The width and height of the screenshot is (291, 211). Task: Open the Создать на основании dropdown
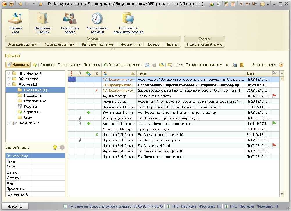[203, 65]
